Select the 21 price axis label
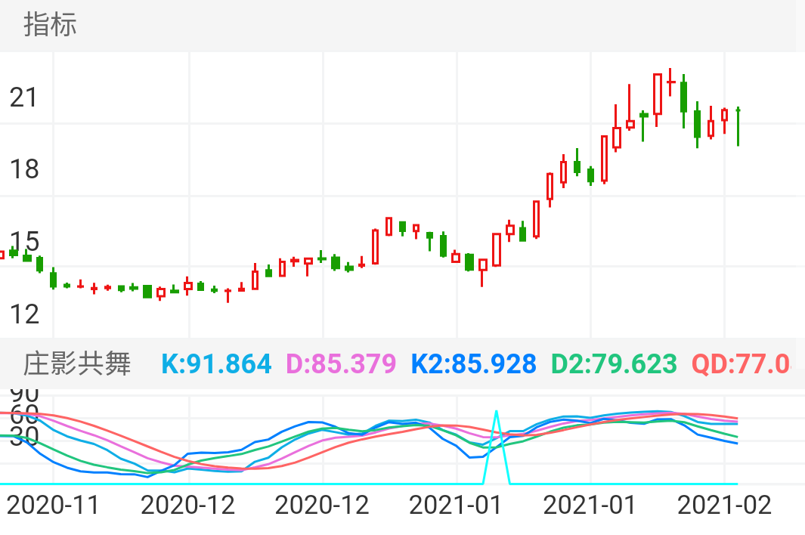The height and width of the screenshot is (535, 805). coord(23,97)
